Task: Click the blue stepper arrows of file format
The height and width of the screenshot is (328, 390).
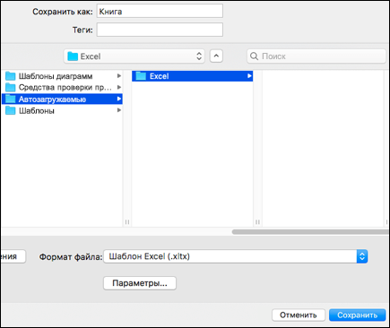Action: pyautogui.click(x=362, y=256)
